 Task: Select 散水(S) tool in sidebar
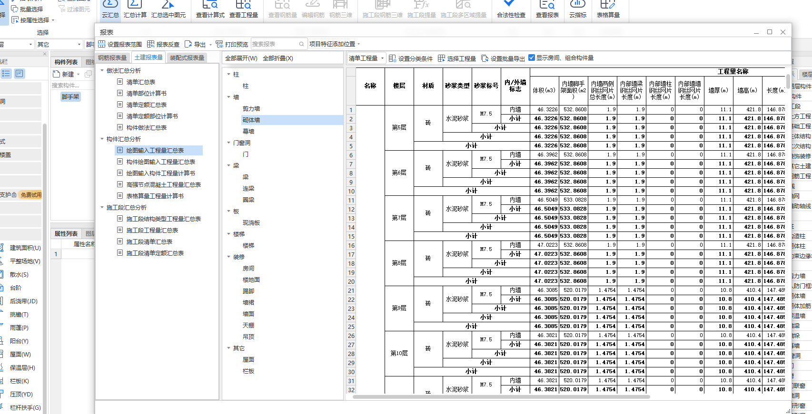(14, 274)
